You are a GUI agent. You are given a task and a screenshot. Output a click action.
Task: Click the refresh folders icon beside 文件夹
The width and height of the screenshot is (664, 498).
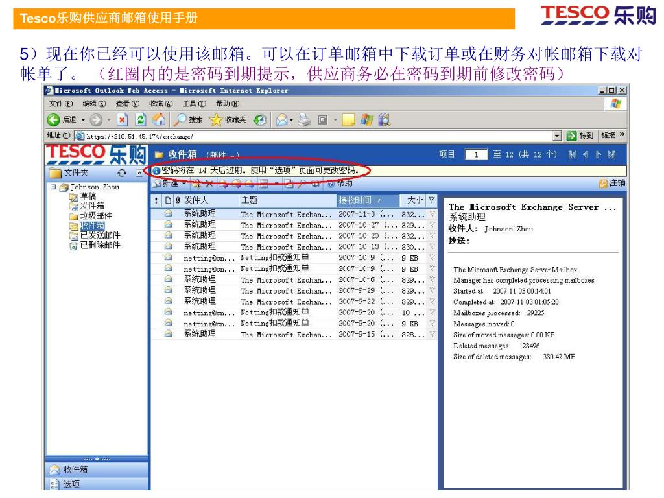[122, 172]
